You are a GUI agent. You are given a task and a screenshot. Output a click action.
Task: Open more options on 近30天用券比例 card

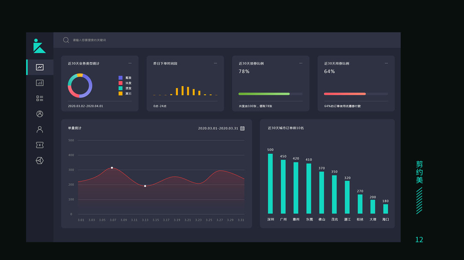(386, 63)
